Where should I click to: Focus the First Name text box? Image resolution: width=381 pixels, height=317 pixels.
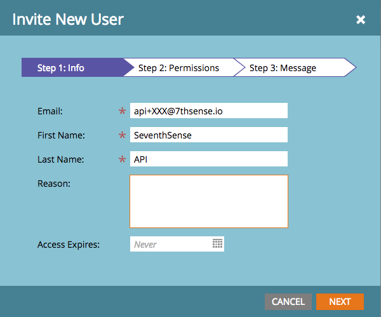tap(208, 135)
